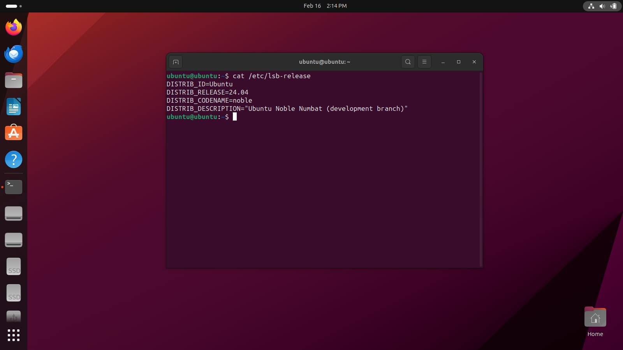623x350 pixels.
Task: Open the Files manager in dock
Action: point(14,80)
